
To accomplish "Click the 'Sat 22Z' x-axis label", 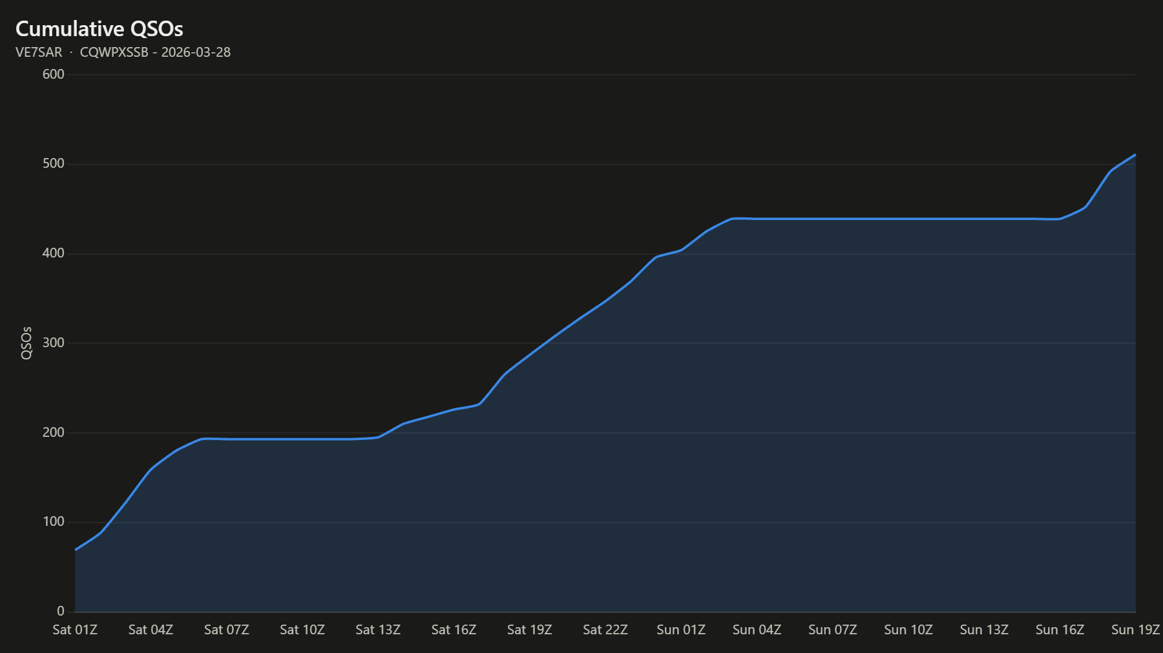I will click(x=605, y=630).
